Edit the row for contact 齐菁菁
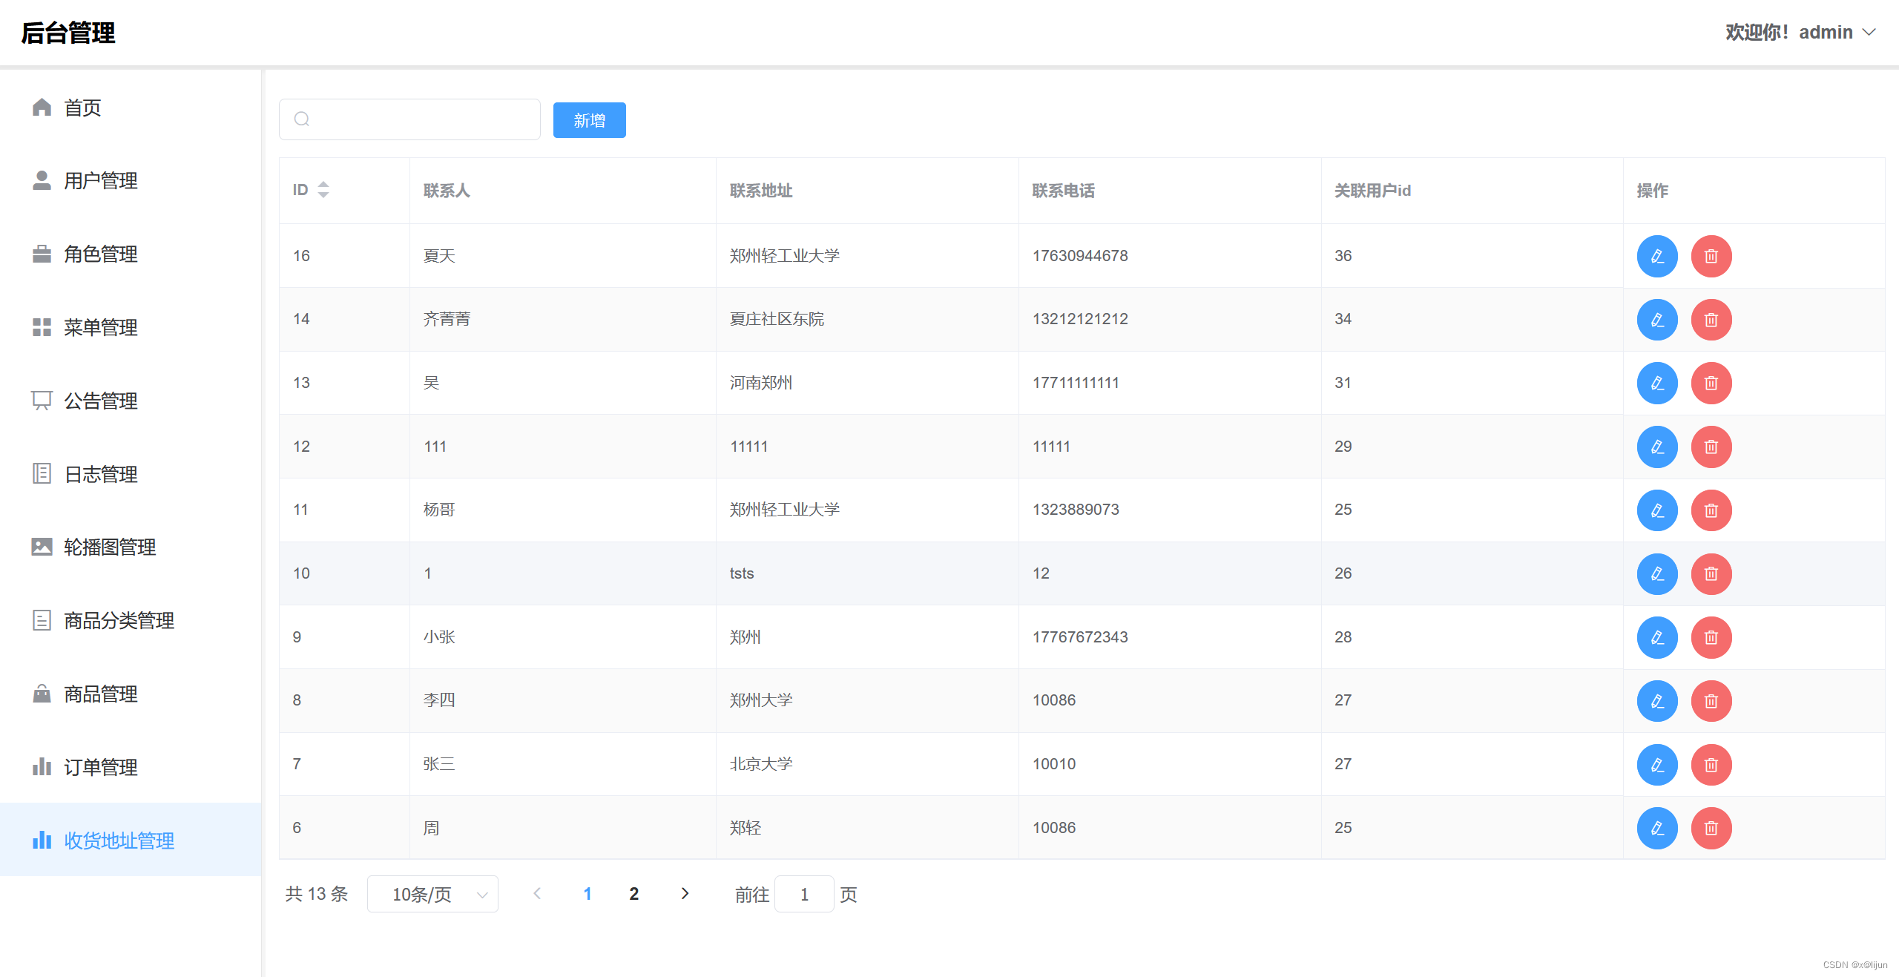This screenshot has width=1899, height=977. coord(1657,319)
